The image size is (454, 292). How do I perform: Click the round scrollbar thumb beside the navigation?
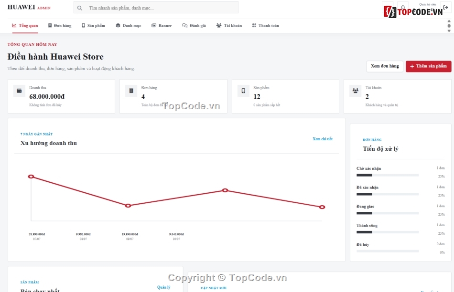[x=449, y=26]
